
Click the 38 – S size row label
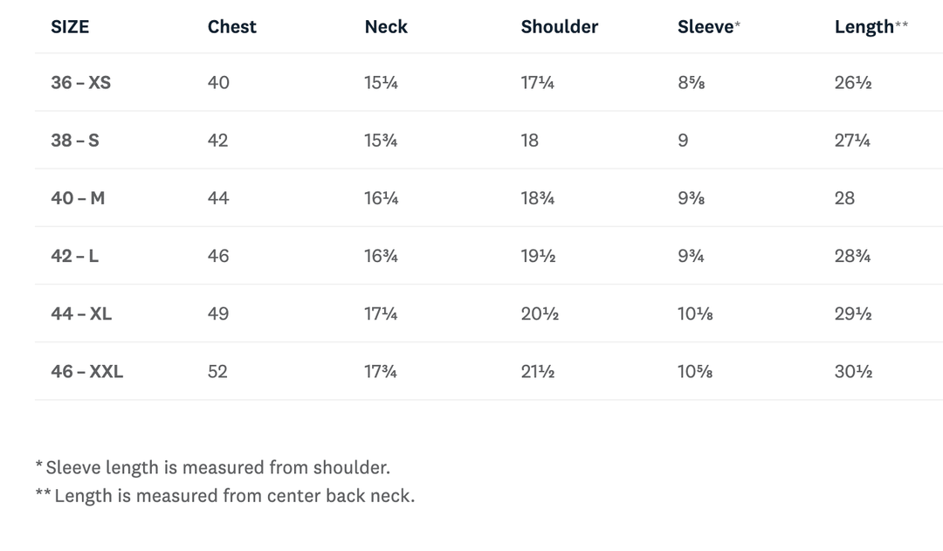pyautogui.click(x=75, y=141)
